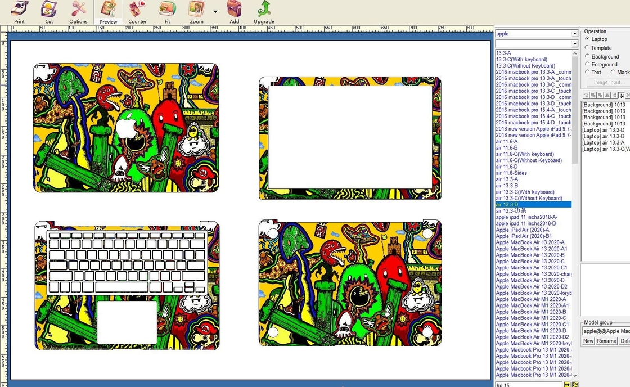630x387 pixels.
Task: Click the Rename model group button
Action: point(606,341)
